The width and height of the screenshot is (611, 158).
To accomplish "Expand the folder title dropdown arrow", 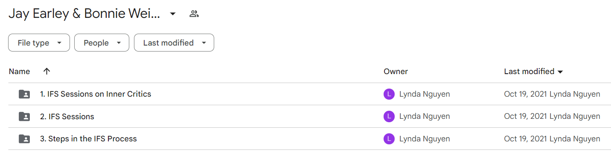I will [x=172, y=14].
